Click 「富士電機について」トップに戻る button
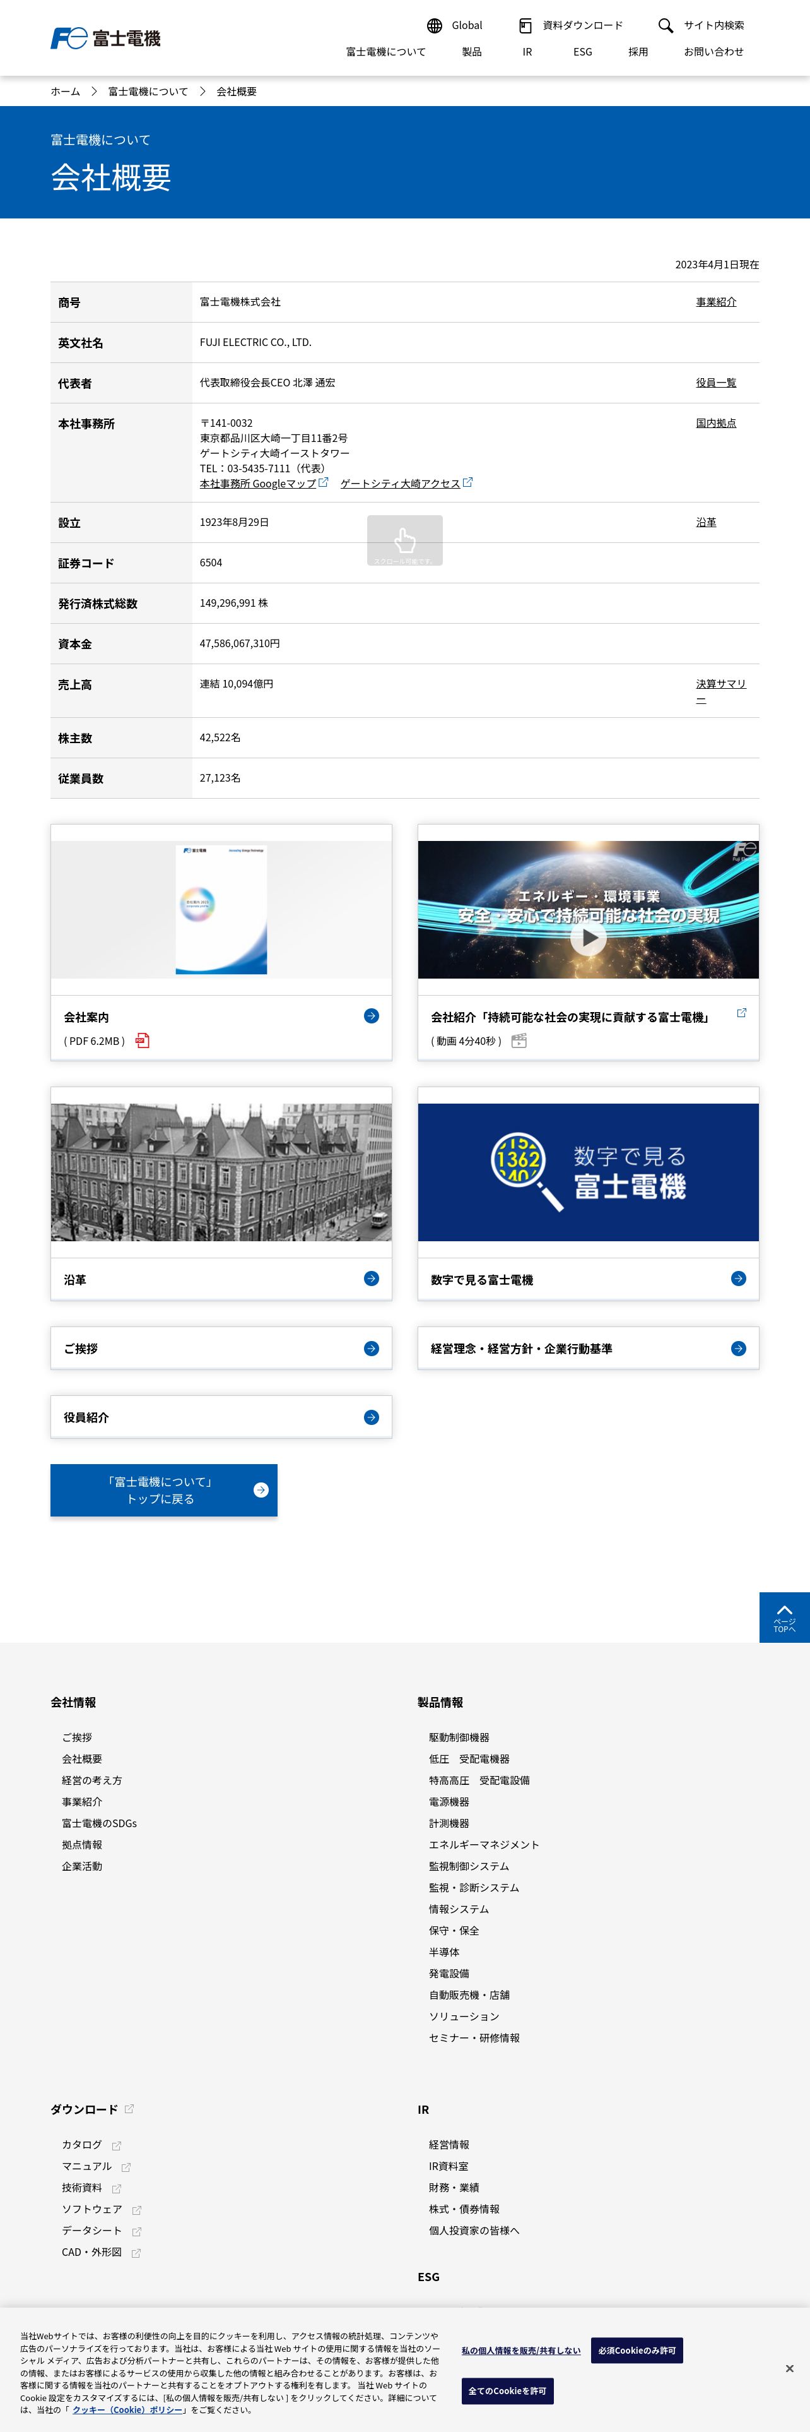 pyautogui.click(x=164, y=1490)
